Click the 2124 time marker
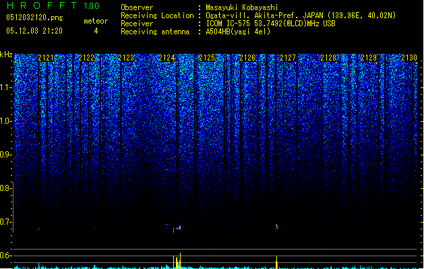 (167, 58)
